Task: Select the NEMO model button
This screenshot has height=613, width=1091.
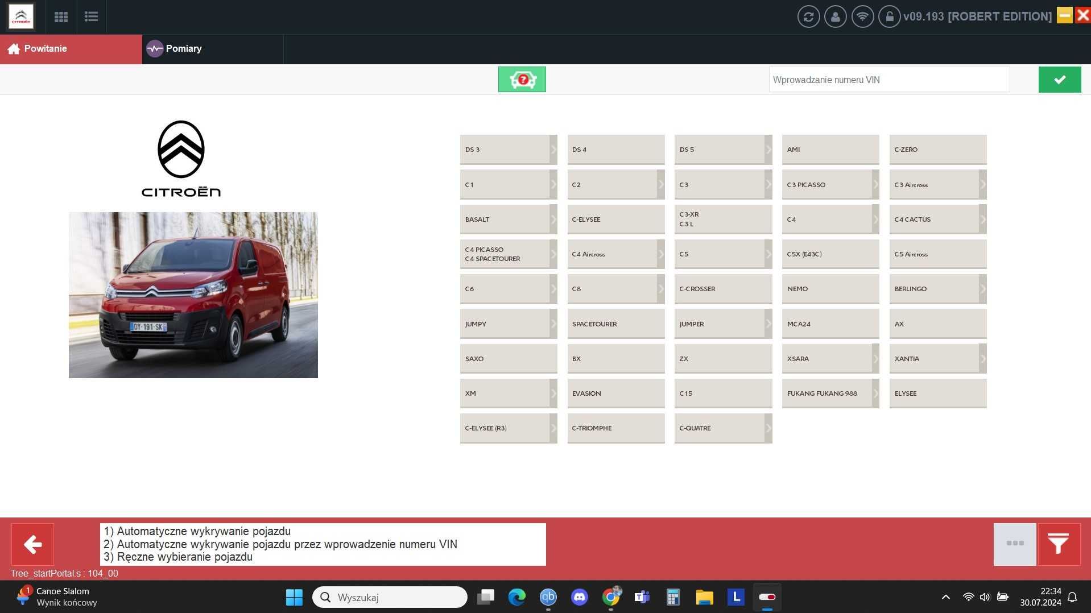Action: point(830,289)
